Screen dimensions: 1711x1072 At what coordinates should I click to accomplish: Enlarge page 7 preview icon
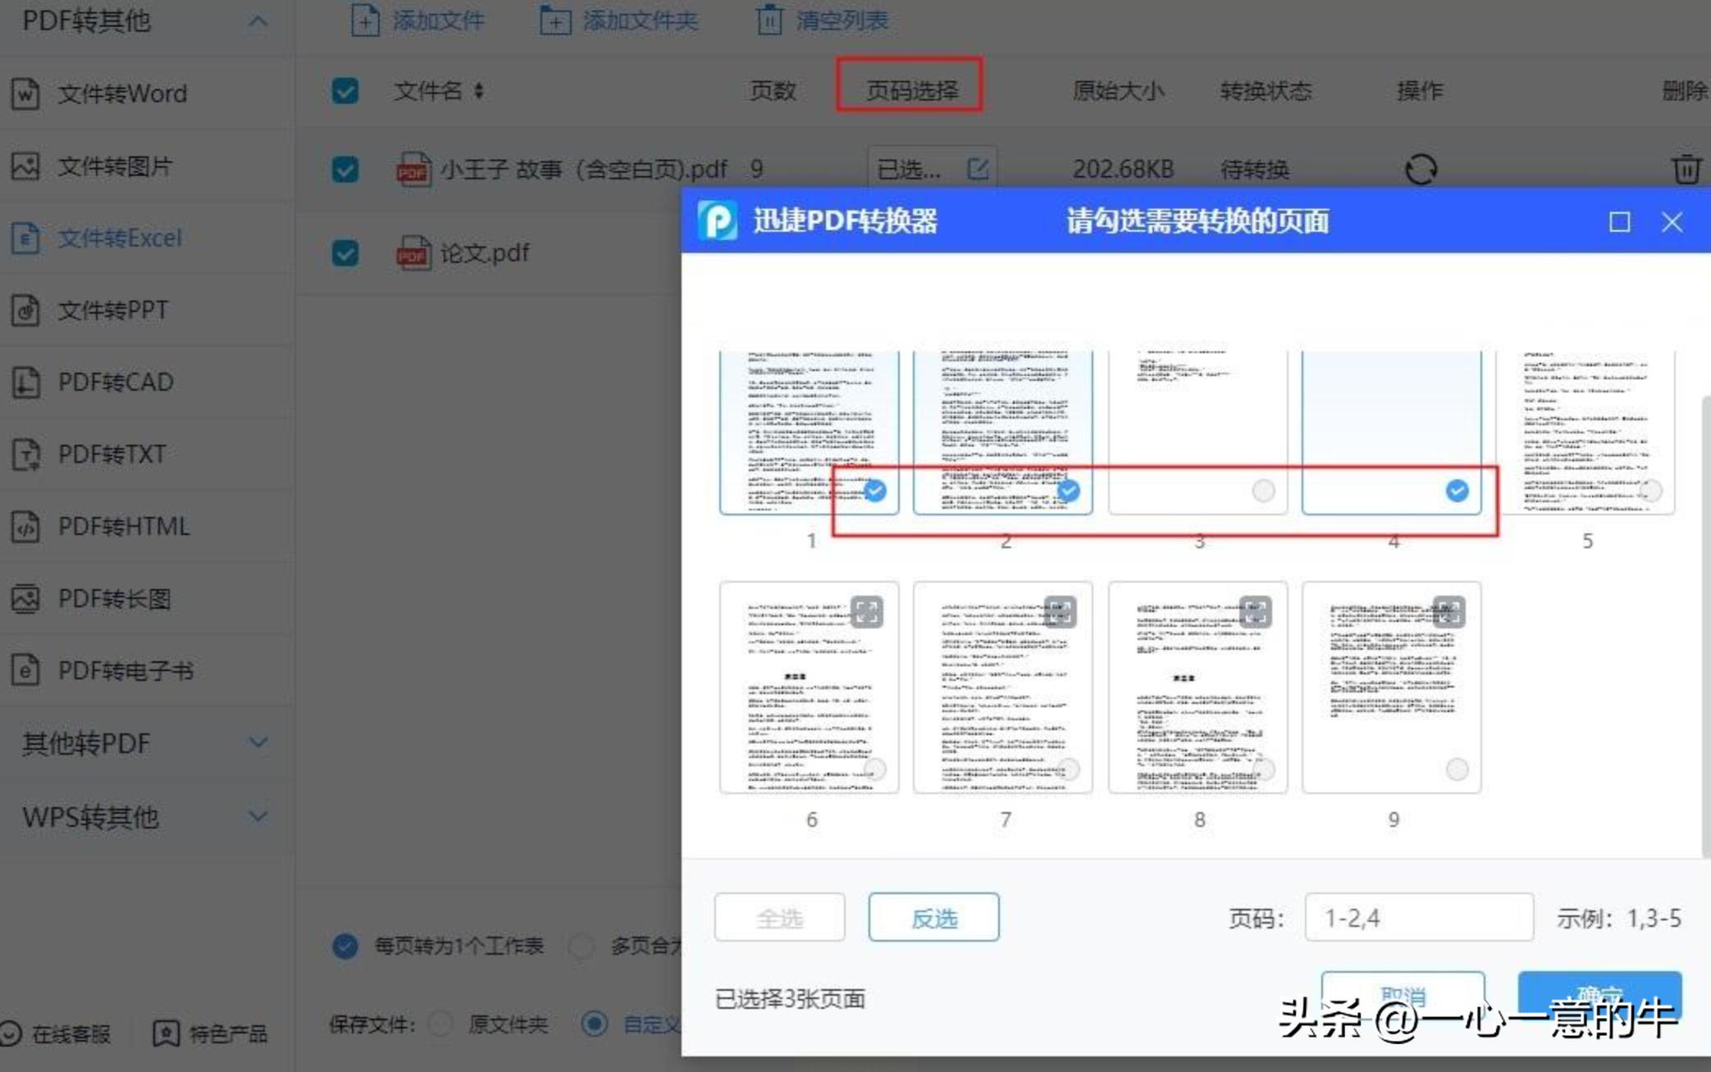[1061, 611]
